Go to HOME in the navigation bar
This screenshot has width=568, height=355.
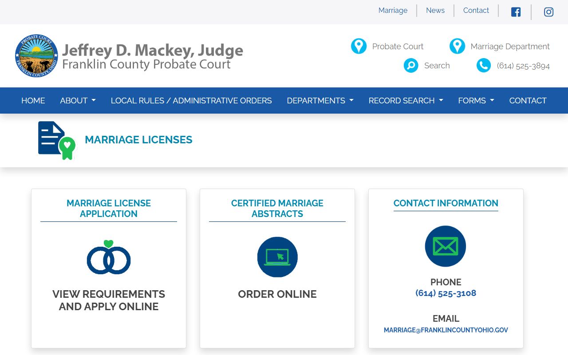[33, 101]
